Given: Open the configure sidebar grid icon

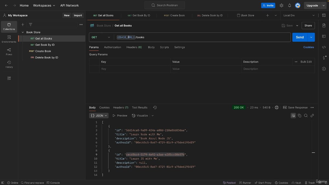Looking at the screenshot, I should (x=9, y=79).
